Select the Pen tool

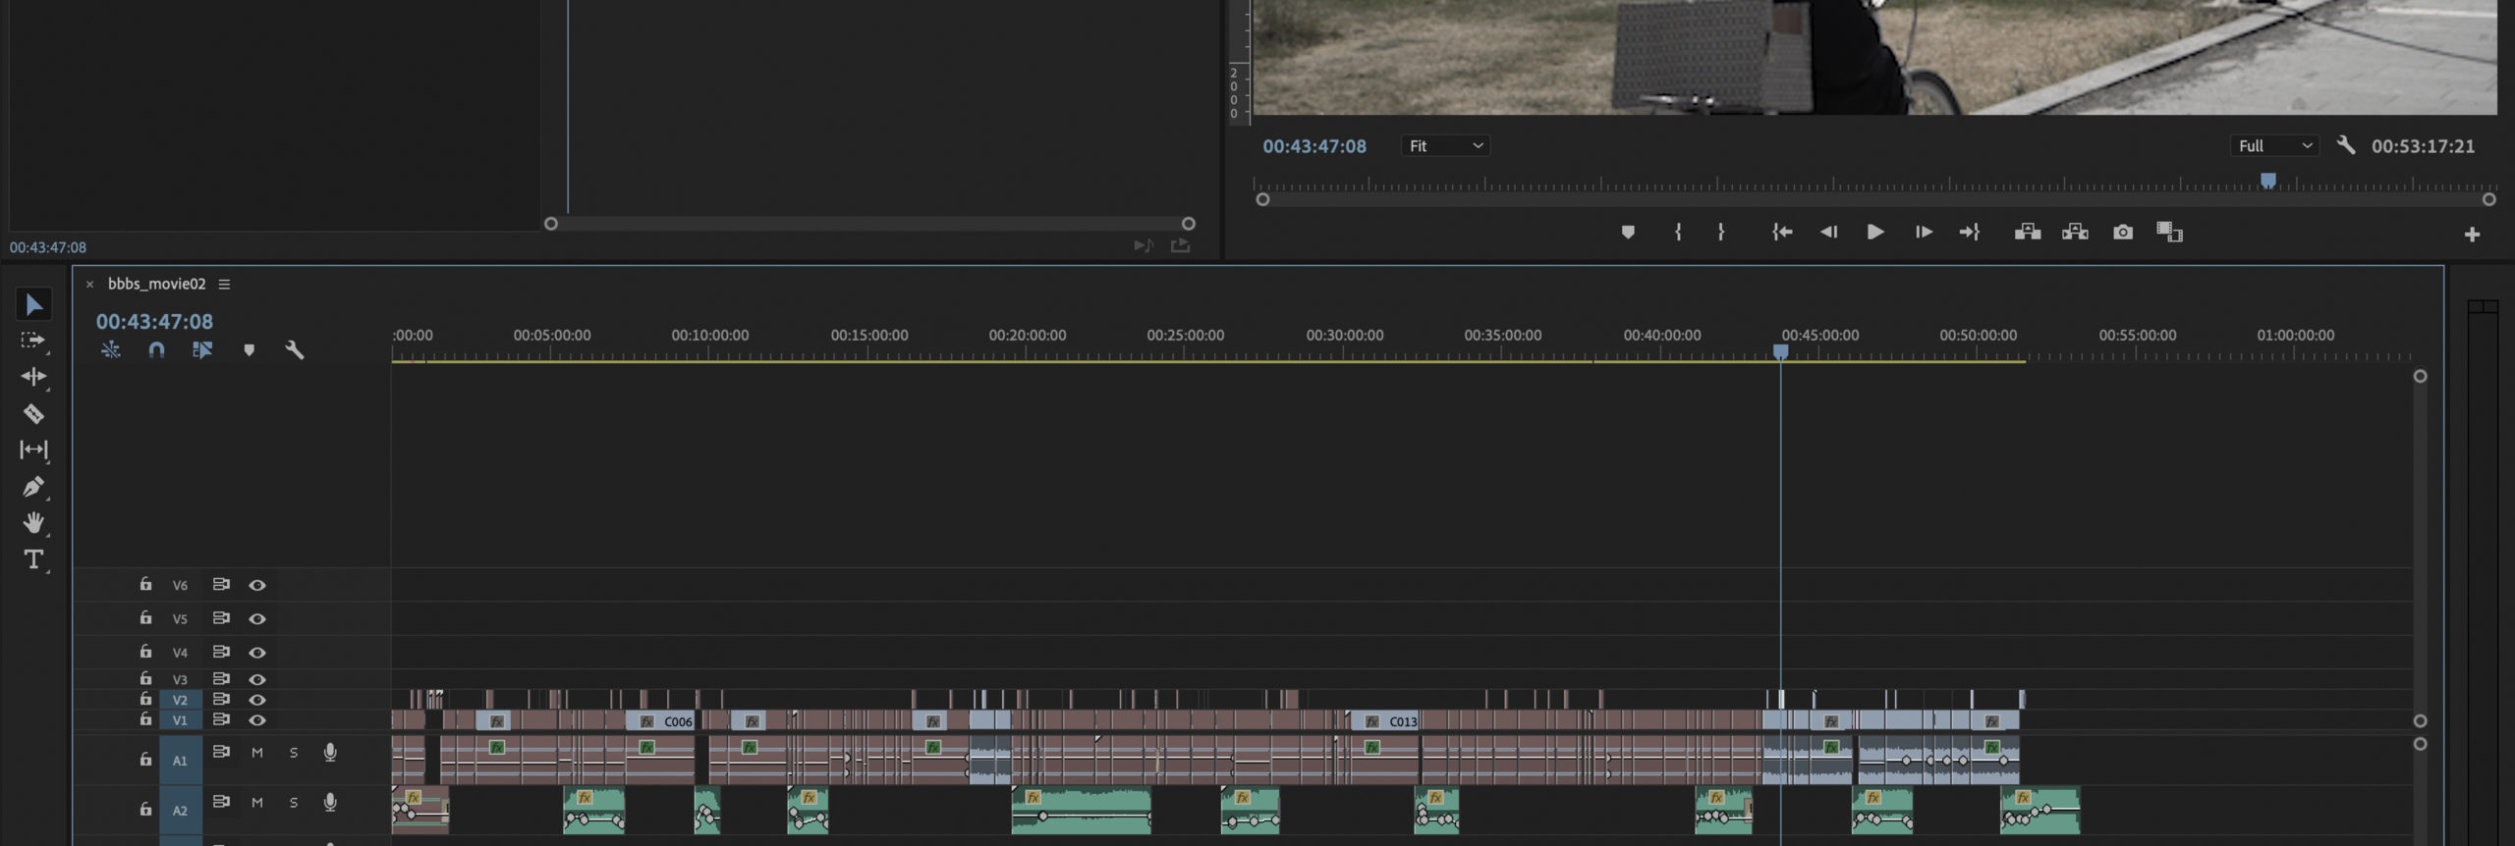tap(33, 487)
